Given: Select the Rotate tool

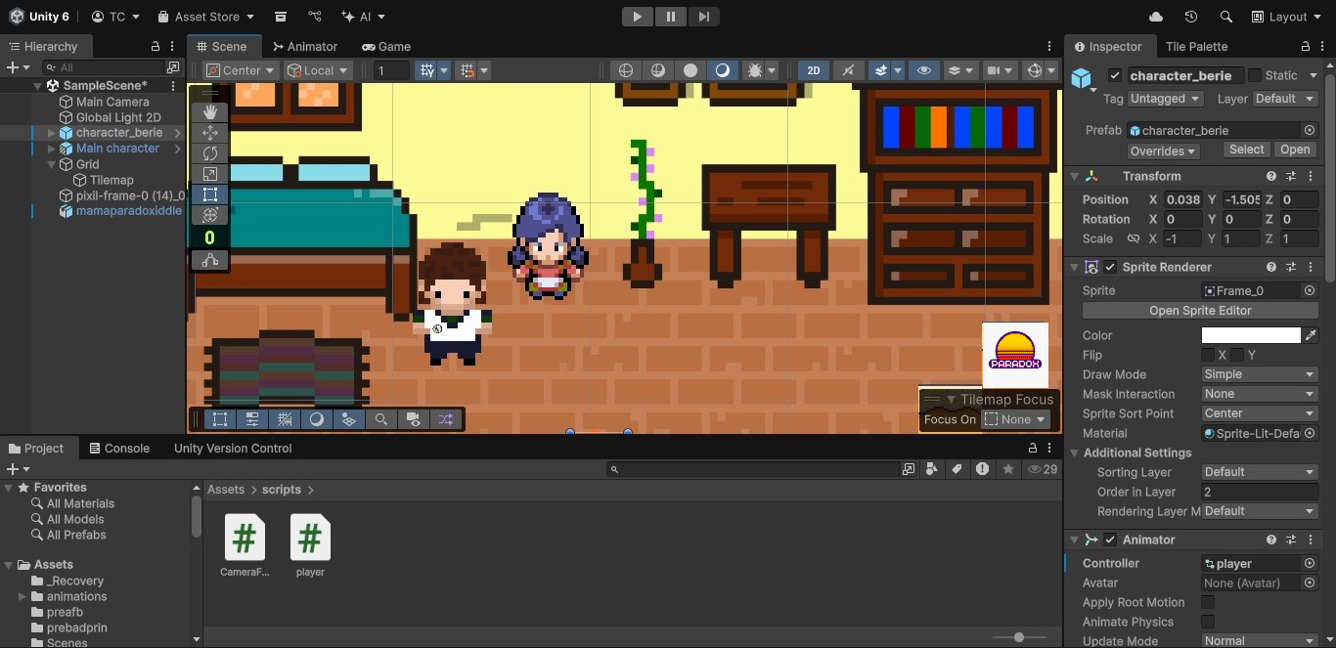Looking at the screenshot, I should 209,153.
